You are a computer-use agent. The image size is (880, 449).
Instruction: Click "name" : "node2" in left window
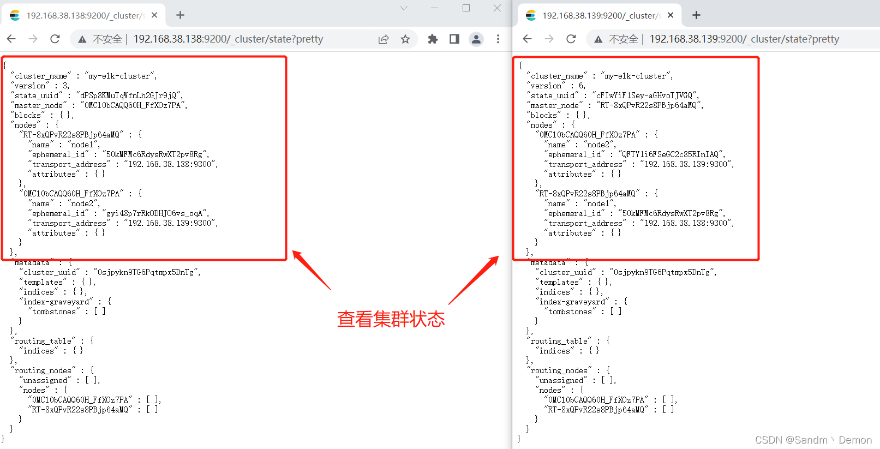(64, 203)
